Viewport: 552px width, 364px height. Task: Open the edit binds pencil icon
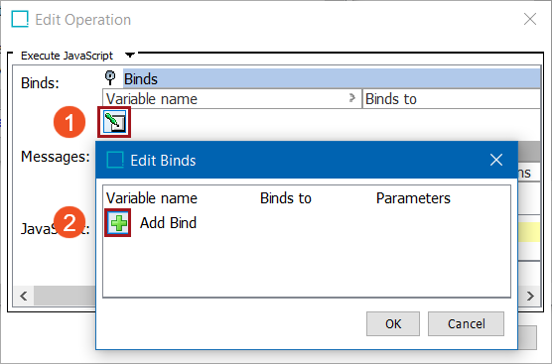[x=115, y=122]
